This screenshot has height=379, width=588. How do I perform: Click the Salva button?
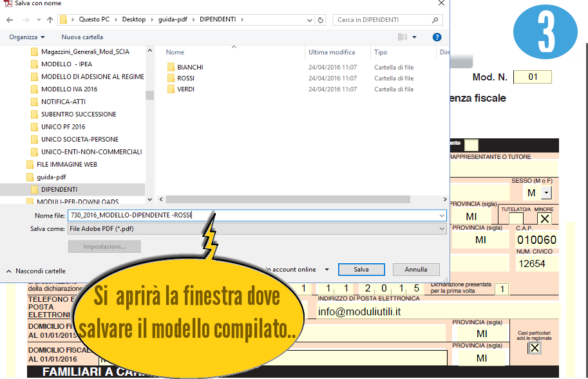pos(361,270)
